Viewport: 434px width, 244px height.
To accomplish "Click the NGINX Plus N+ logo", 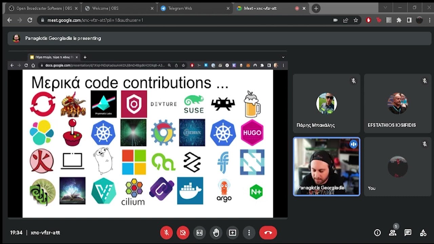I will pos(256,192).
